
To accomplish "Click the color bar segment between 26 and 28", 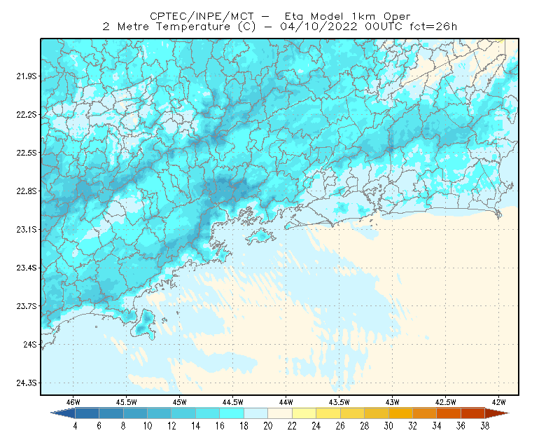I will point(353,413).
